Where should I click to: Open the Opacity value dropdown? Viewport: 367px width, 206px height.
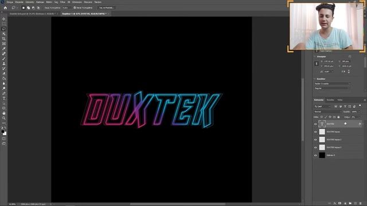pos(360,112)
